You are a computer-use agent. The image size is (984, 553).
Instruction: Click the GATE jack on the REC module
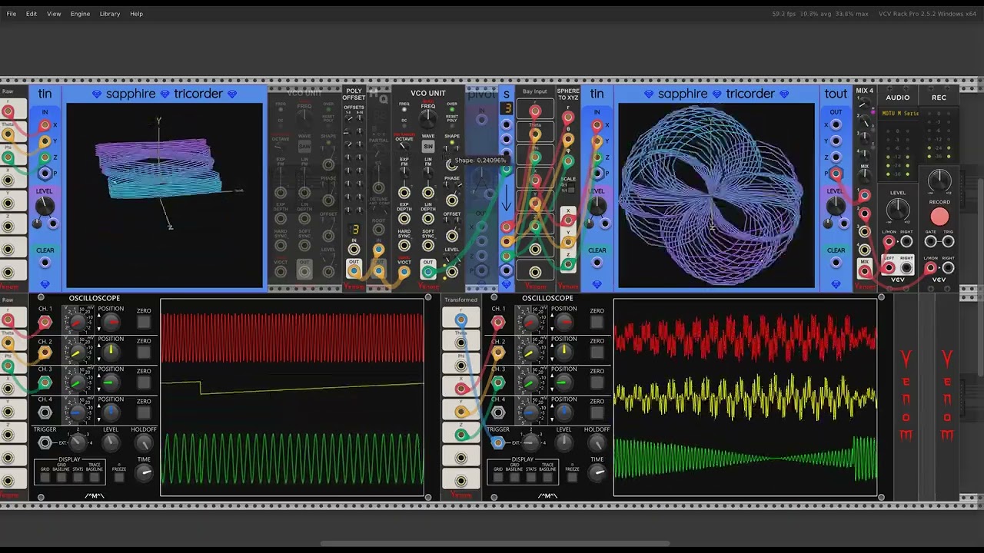[x=931, y=242]
